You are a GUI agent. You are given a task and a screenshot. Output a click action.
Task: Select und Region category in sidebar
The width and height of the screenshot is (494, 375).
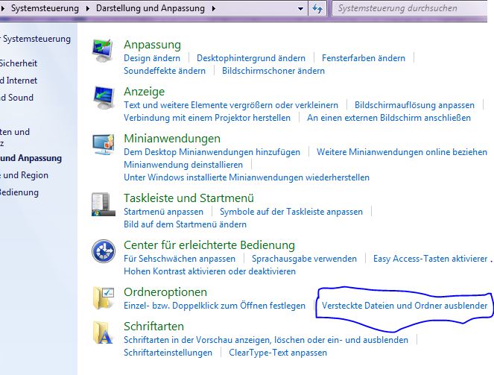pyautogui.click(x=24, y=175)
